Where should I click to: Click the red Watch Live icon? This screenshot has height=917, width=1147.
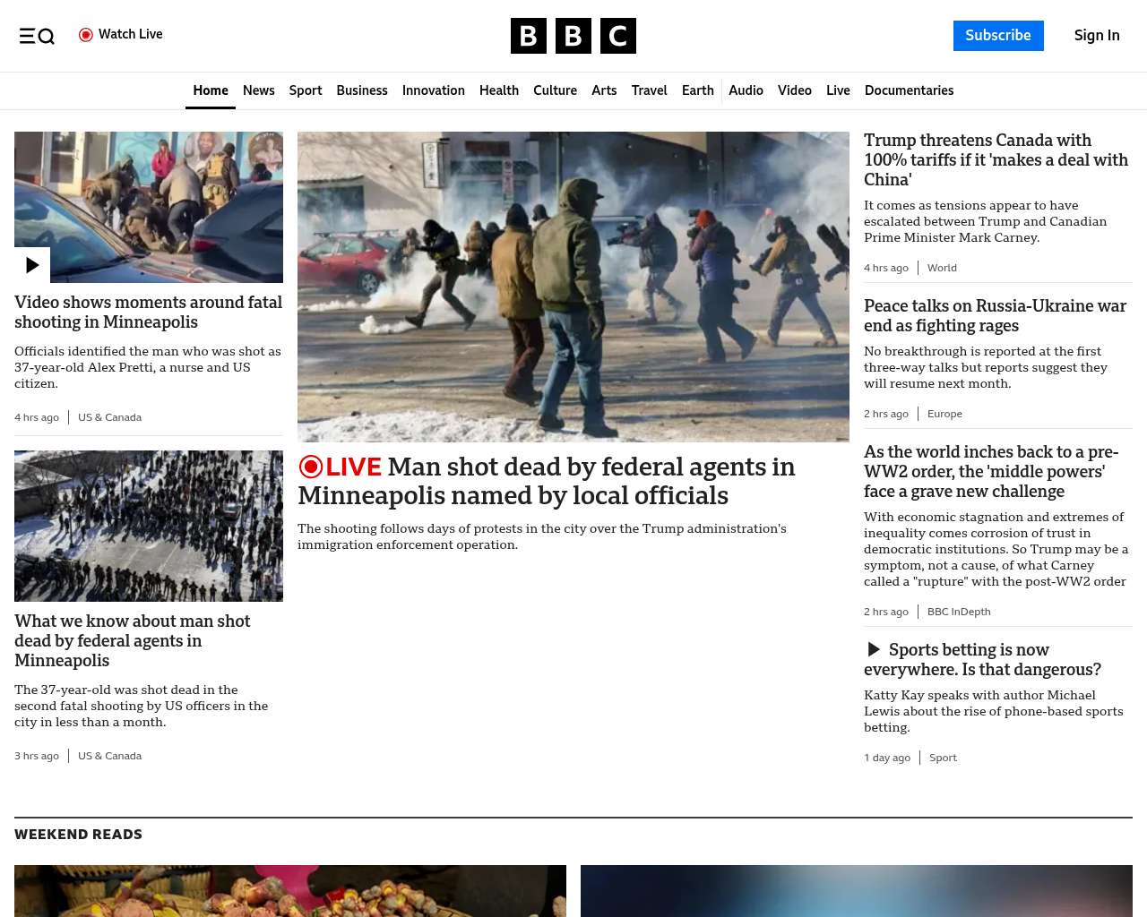pos(86,35)
